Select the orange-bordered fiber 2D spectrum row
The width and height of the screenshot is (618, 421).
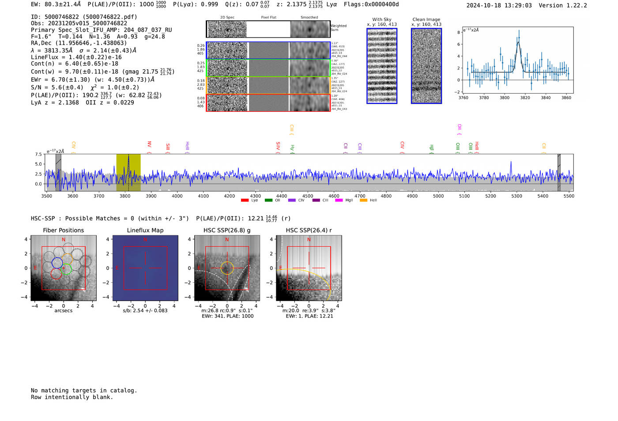pyautogui.click(x=268, y=85)
